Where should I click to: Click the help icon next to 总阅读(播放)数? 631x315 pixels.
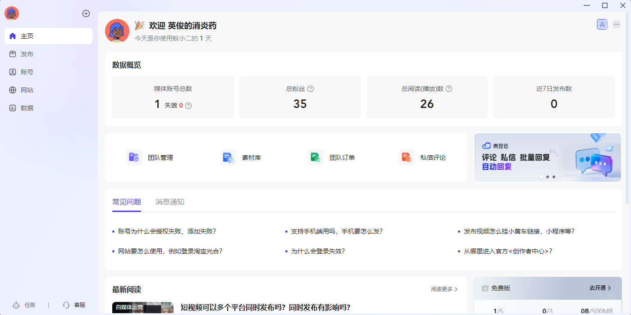coord(449,89)
